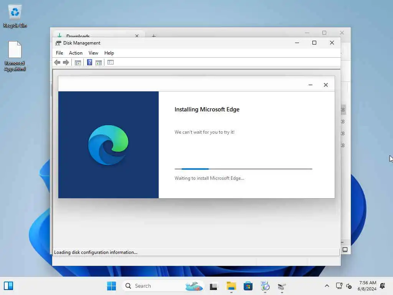Viewport: 393px width, 295px height.
Task: Minimize the Disk Management window
Action: click(297, 43)
